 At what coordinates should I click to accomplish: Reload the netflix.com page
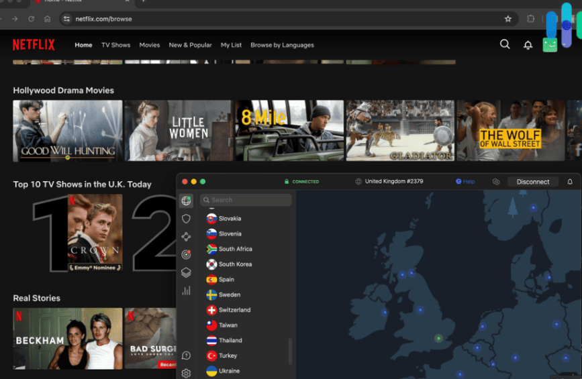click(31, 19)
